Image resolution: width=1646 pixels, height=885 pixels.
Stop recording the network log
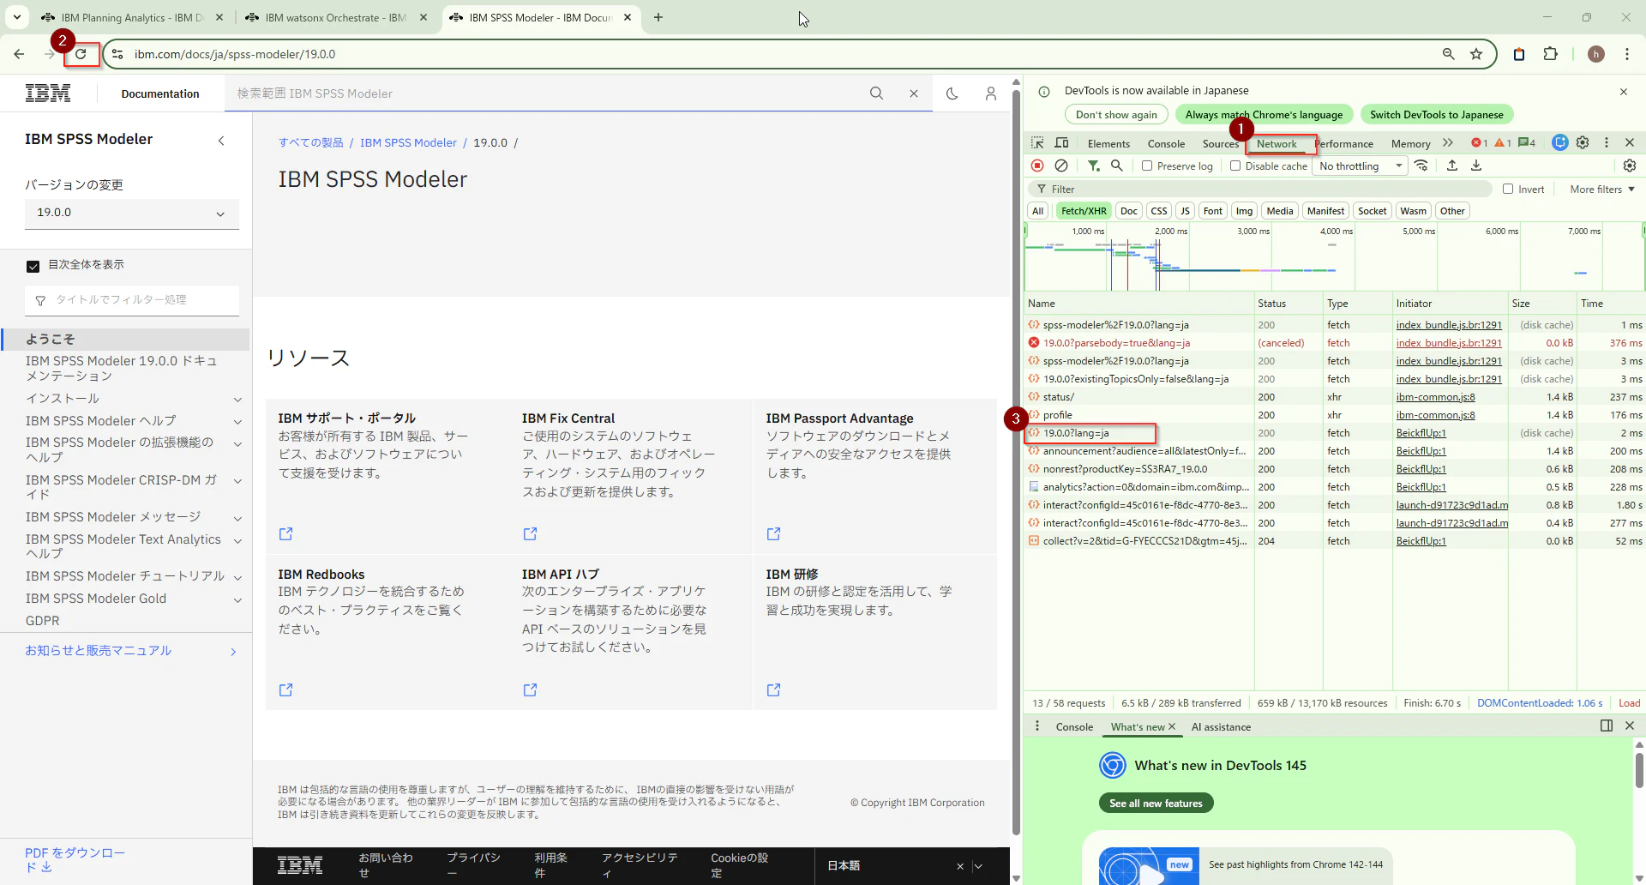[x=1037, y=166]
